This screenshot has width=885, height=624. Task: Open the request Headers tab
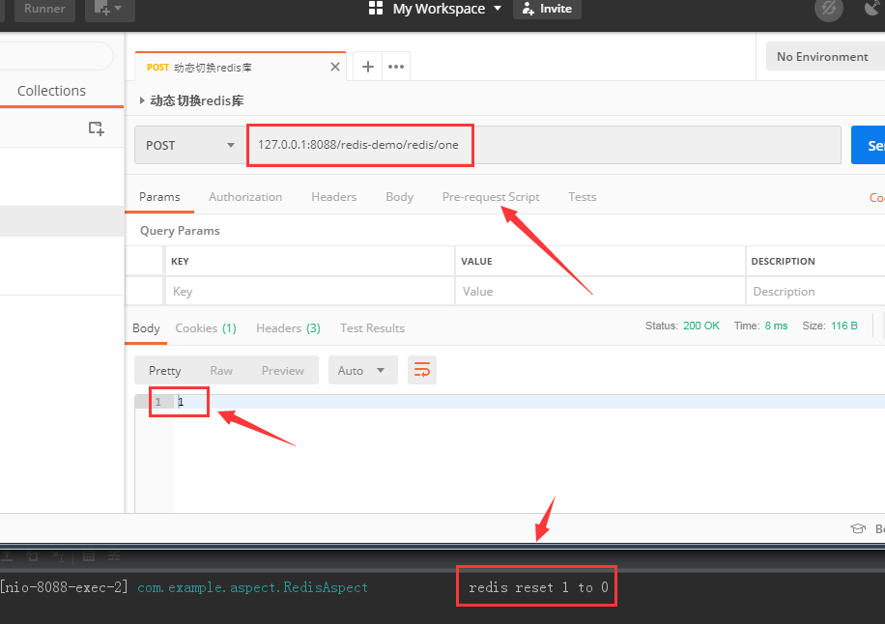tap(333, 197)
